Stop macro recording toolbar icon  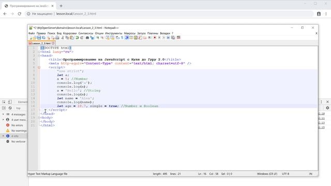click(x=159, y=38)
